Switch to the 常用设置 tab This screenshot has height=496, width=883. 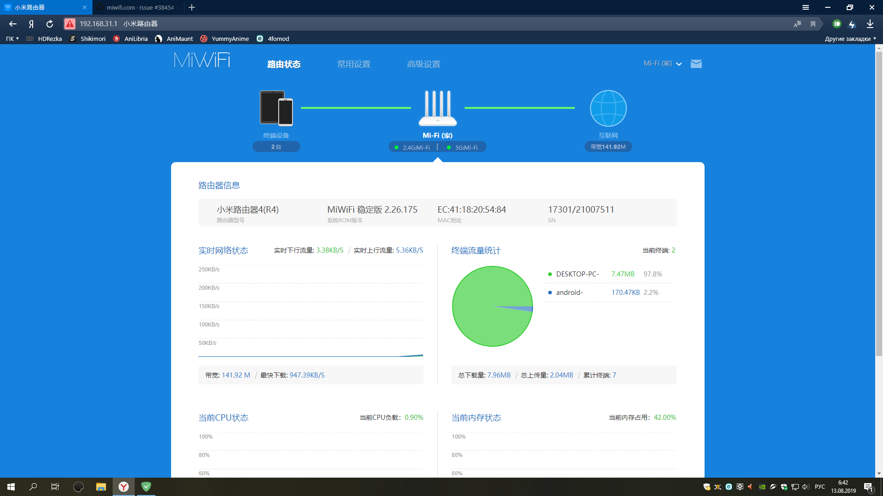(x=354, y=64)
